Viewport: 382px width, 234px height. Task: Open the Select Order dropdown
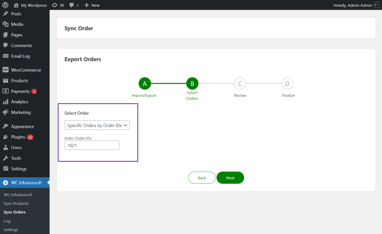coord(97,125)
